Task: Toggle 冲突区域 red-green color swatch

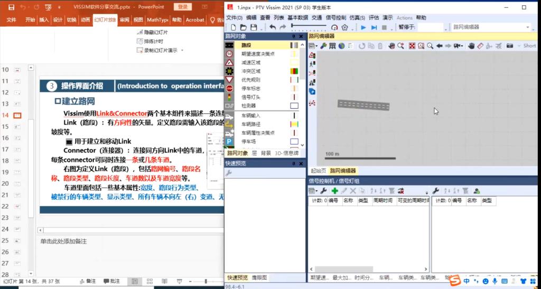Action: click(294, 71)
